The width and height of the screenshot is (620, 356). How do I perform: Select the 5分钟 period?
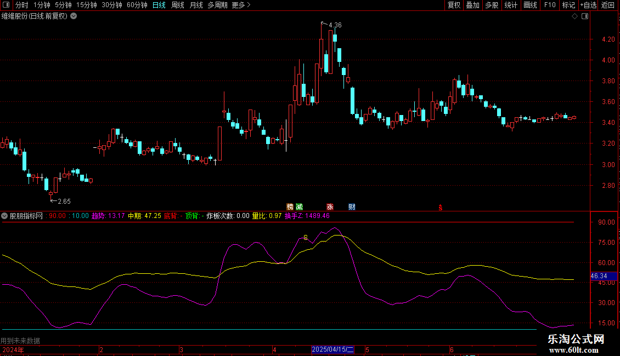(63, 5)
